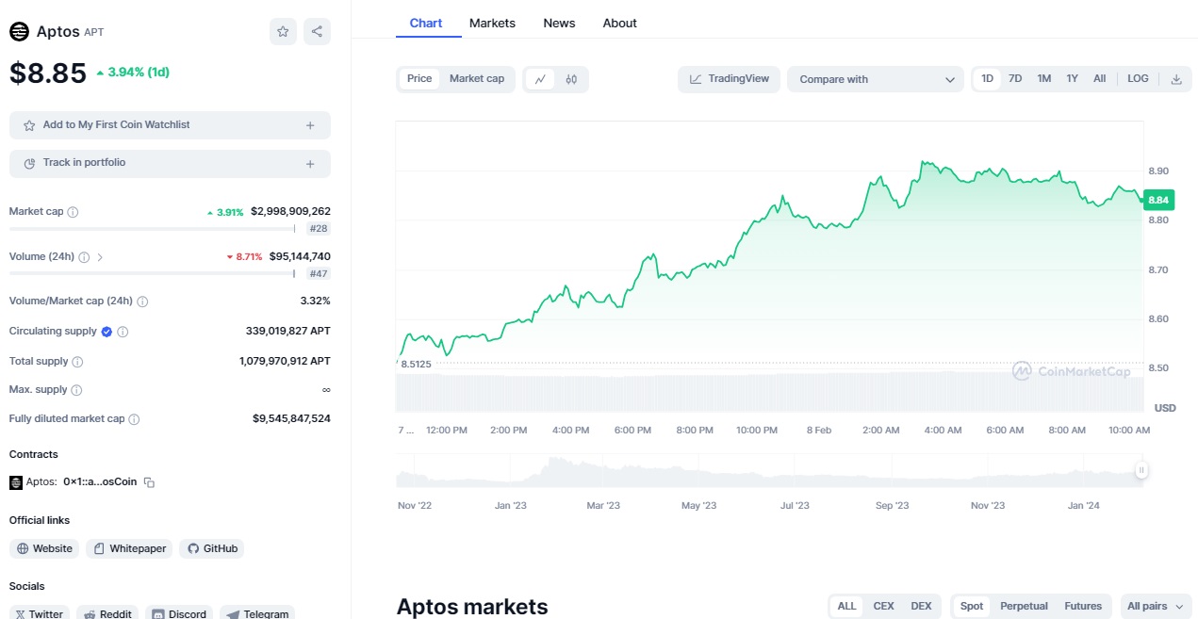Open the Total supply info icon
The width and height of the screenshot is (1198, 619).
77,362
